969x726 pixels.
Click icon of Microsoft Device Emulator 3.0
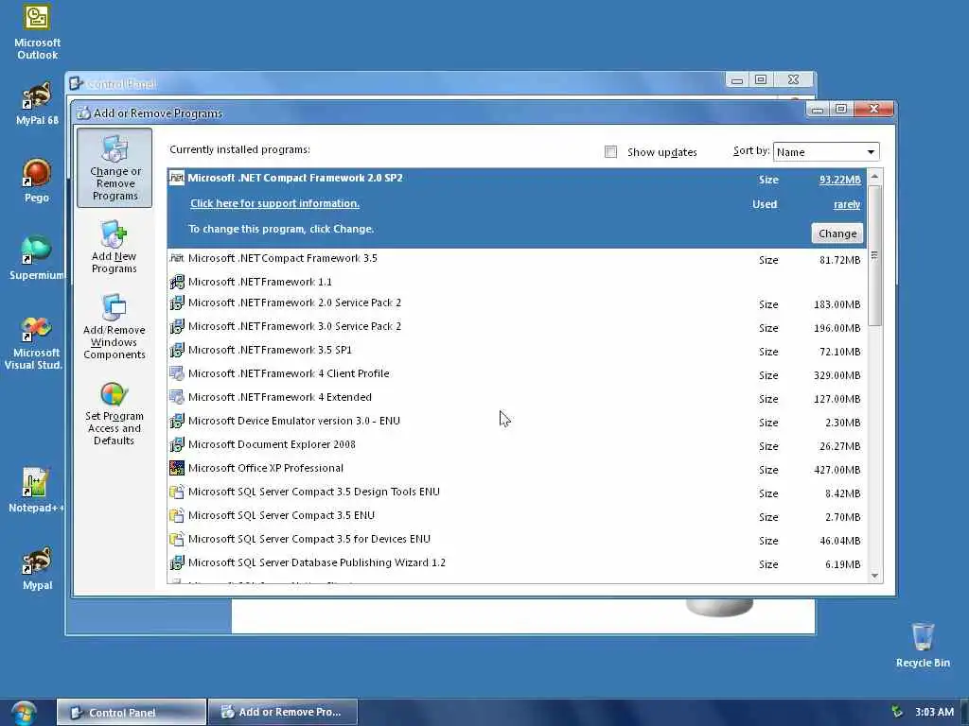coord(177,421)
